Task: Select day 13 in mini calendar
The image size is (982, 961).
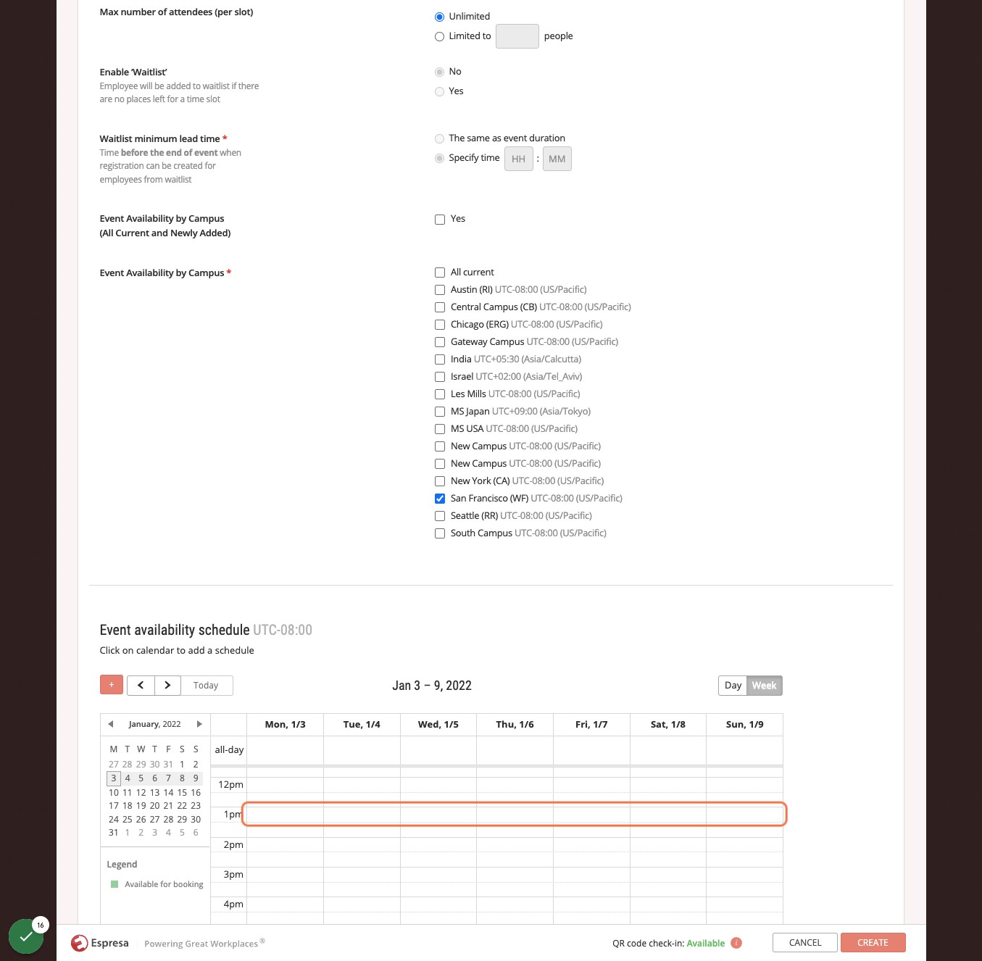Action: [x=154, y=792]
